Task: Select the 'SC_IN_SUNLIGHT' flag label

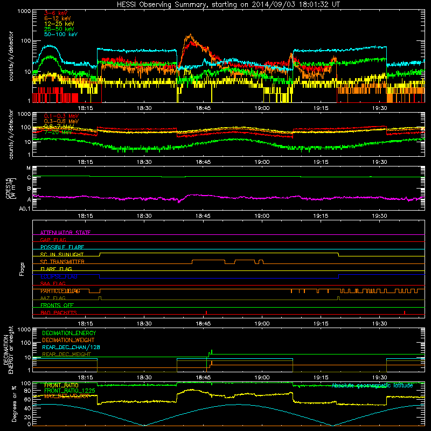Action: [62, 254]
